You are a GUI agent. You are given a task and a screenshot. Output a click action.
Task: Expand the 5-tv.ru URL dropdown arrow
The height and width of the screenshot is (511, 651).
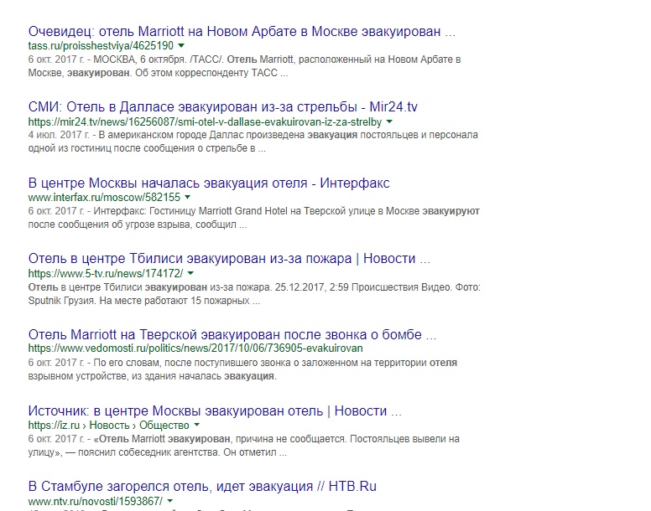190,274
